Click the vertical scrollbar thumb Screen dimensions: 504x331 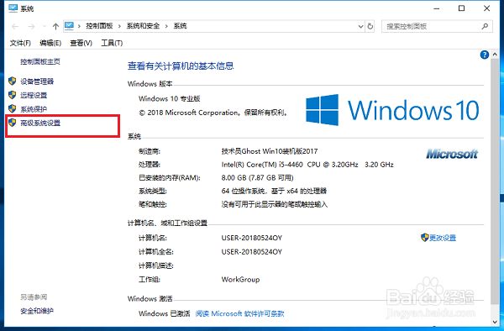(x=495, y=181)
